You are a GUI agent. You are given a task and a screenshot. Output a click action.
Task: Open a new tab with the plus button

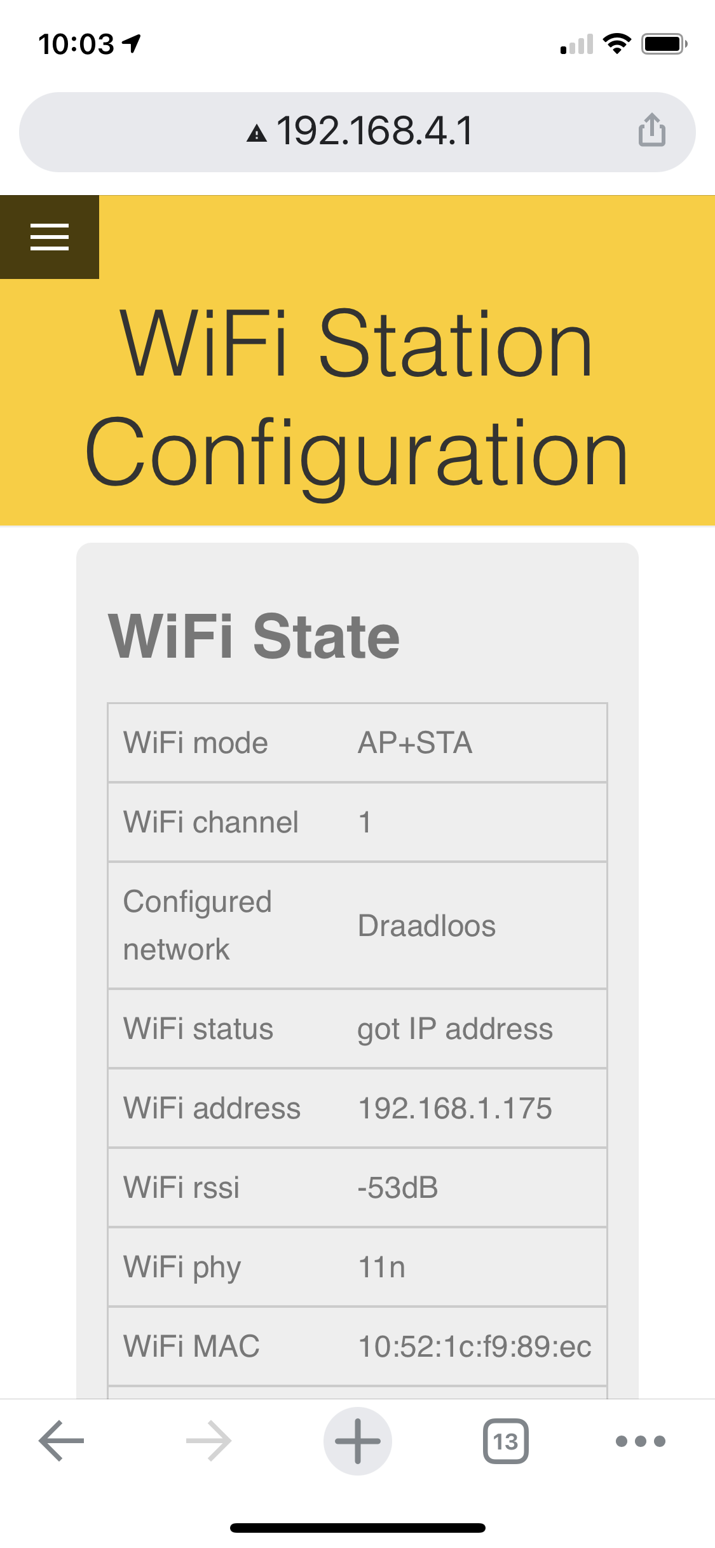[x=357, y=1441]
